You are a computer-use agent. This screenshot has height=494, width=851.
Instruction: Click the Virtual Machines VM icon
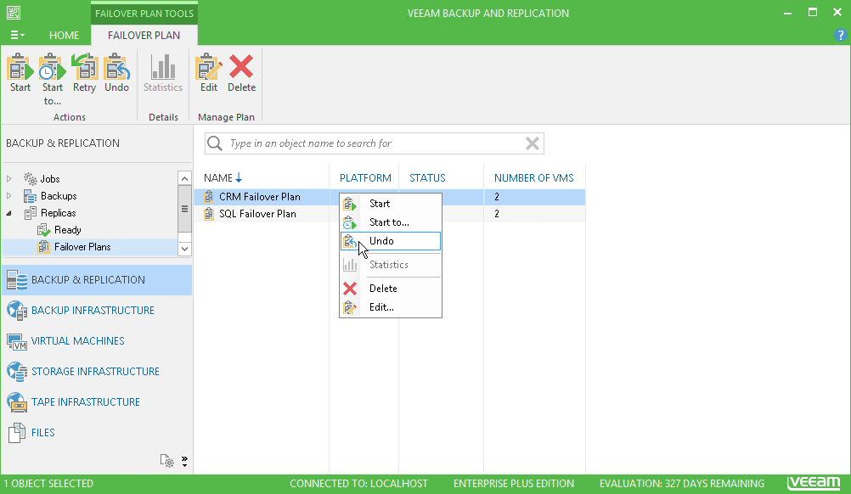[17, 341]
